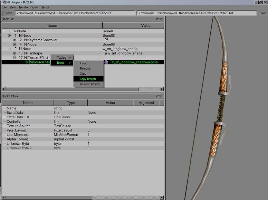Click the Block List Name column header

tap(52, 26)
